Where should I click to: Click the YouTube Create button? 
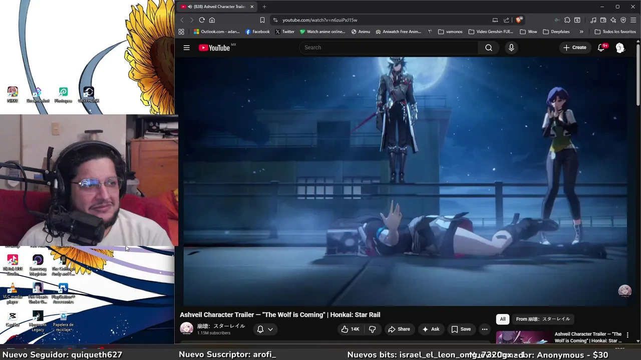tap(574, 47)
